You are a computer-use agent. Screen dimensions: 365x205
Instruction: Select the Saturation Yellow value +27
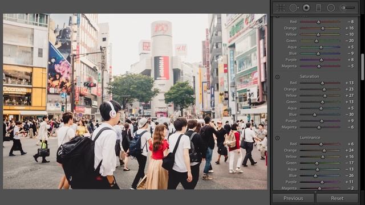[350, 96]
